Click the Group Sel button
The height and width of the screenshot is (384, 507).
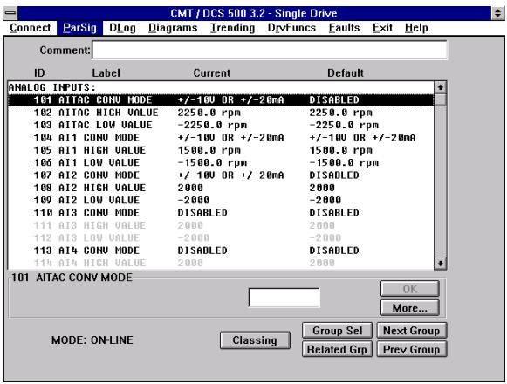(337, 331)
